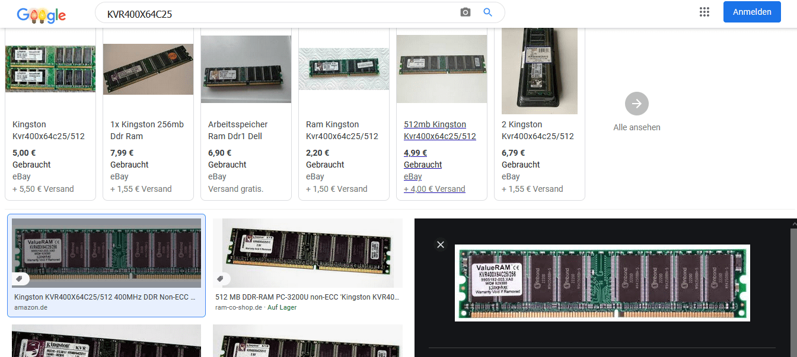Open listing Kingston Kvr400x64c25/512 priced 5,00 €
The image size is (797, 357).
(x=49, y=130)
